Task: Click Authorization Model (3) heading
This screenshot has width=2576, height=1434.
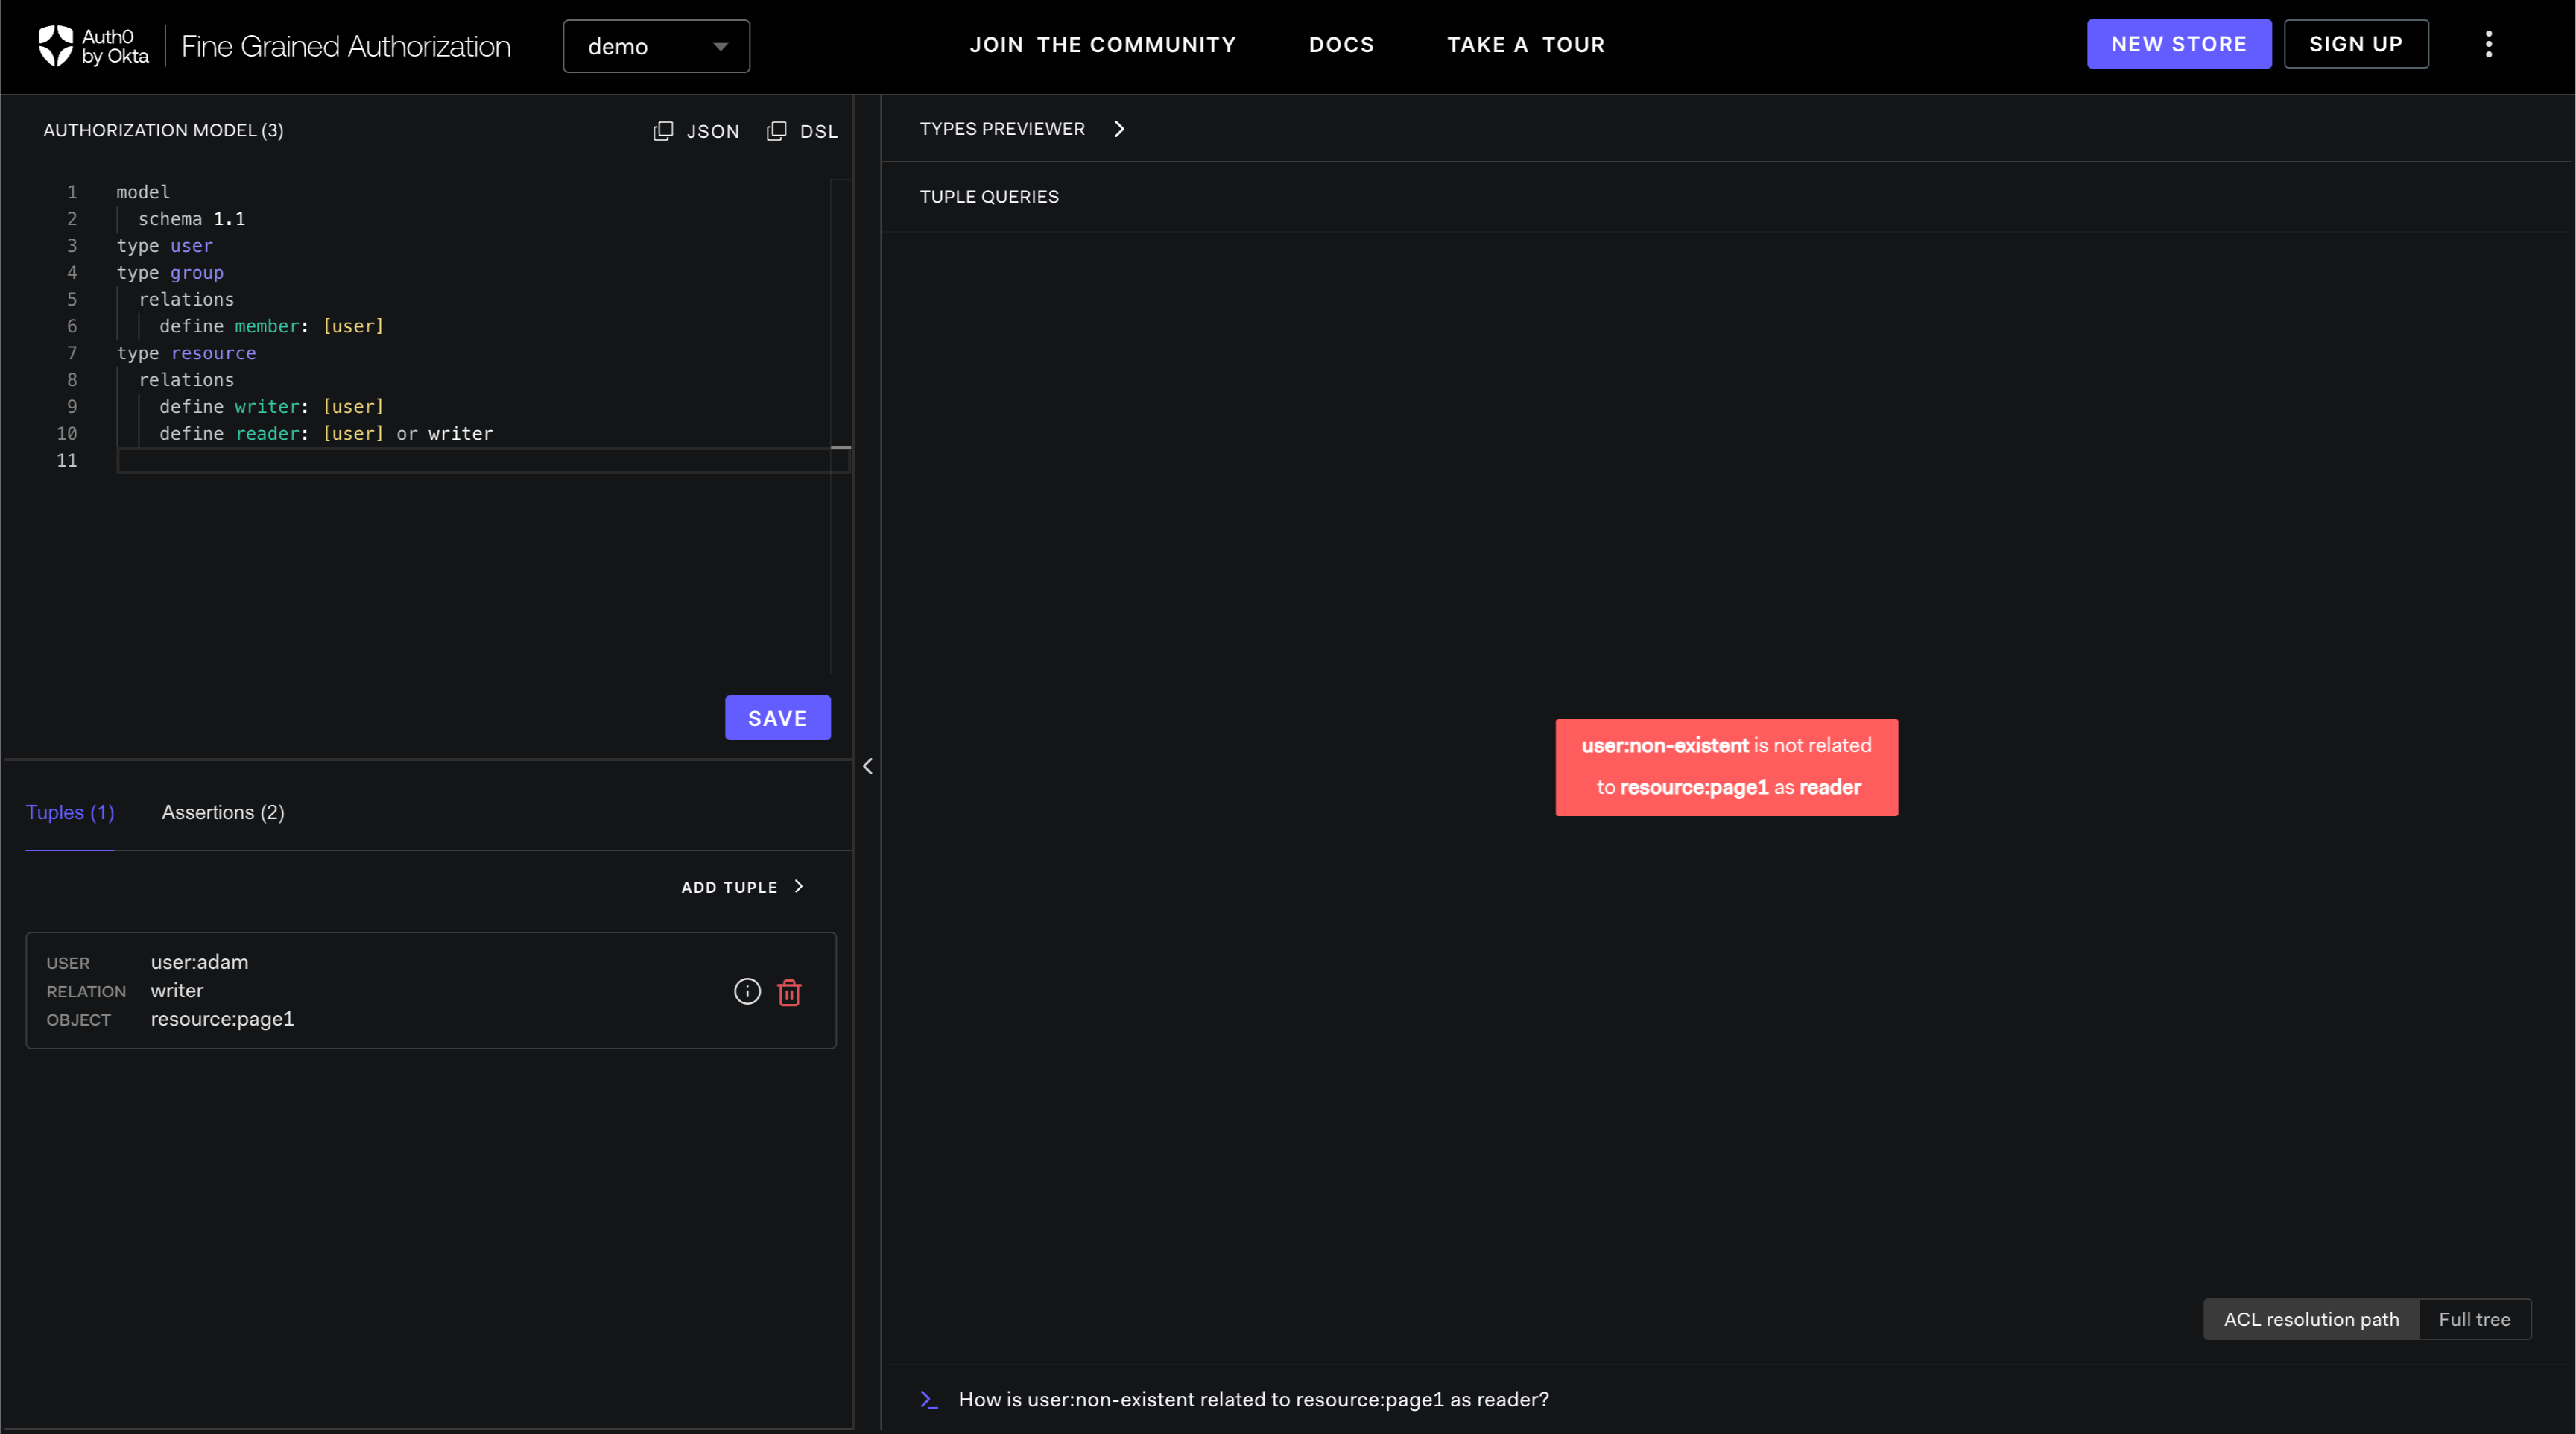Action: click(163, 130)
